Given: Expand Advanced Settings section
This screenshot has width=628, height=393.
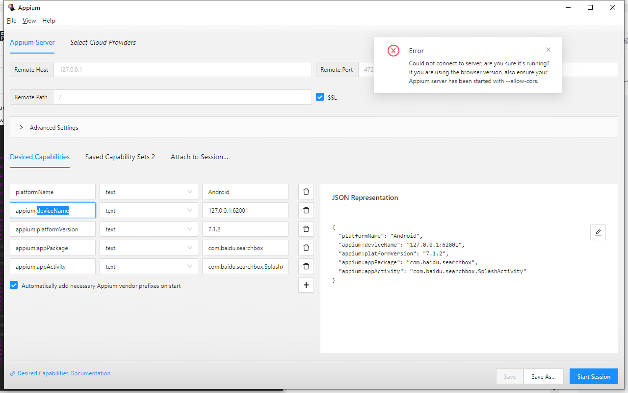Looking at the screenshot, I should (22, 128).
